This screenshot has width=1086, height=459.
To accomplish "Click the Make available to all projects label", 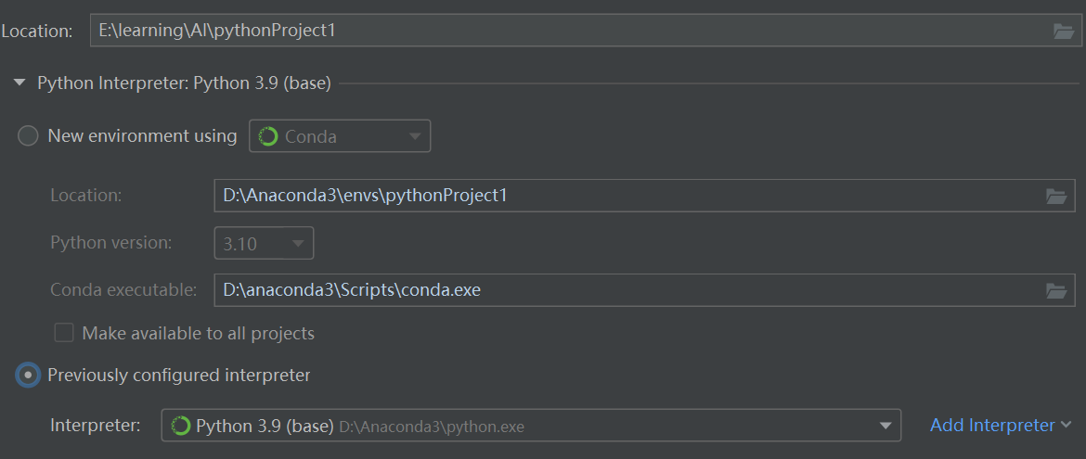I will coord(199,333).
